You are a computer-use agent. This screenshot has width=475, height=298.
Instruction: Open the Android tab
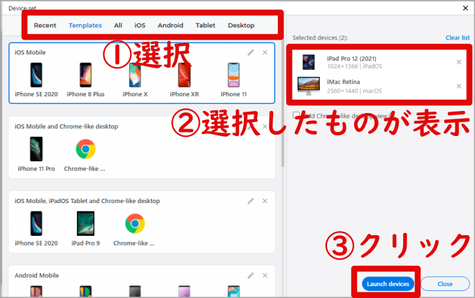(170, 25)
